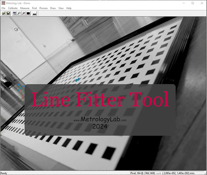Click the red line-fit overlay line
207x175 pixels.
tap(22, 94)
